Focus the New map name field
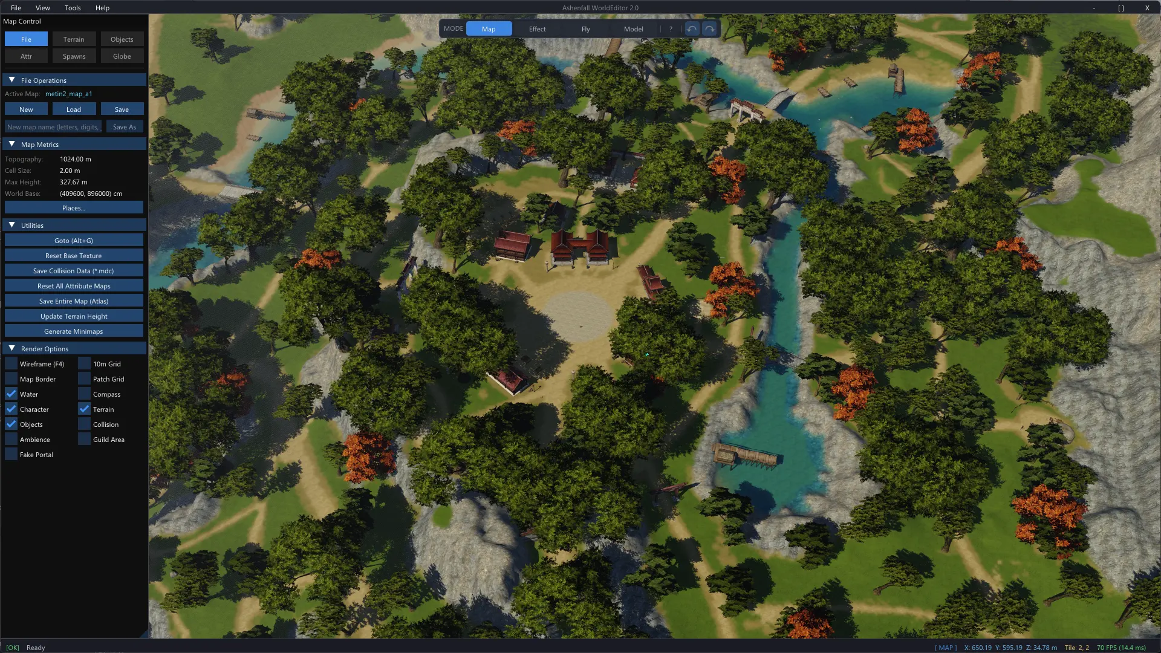This screenshot has width=1161, height=653. (53, 127)
